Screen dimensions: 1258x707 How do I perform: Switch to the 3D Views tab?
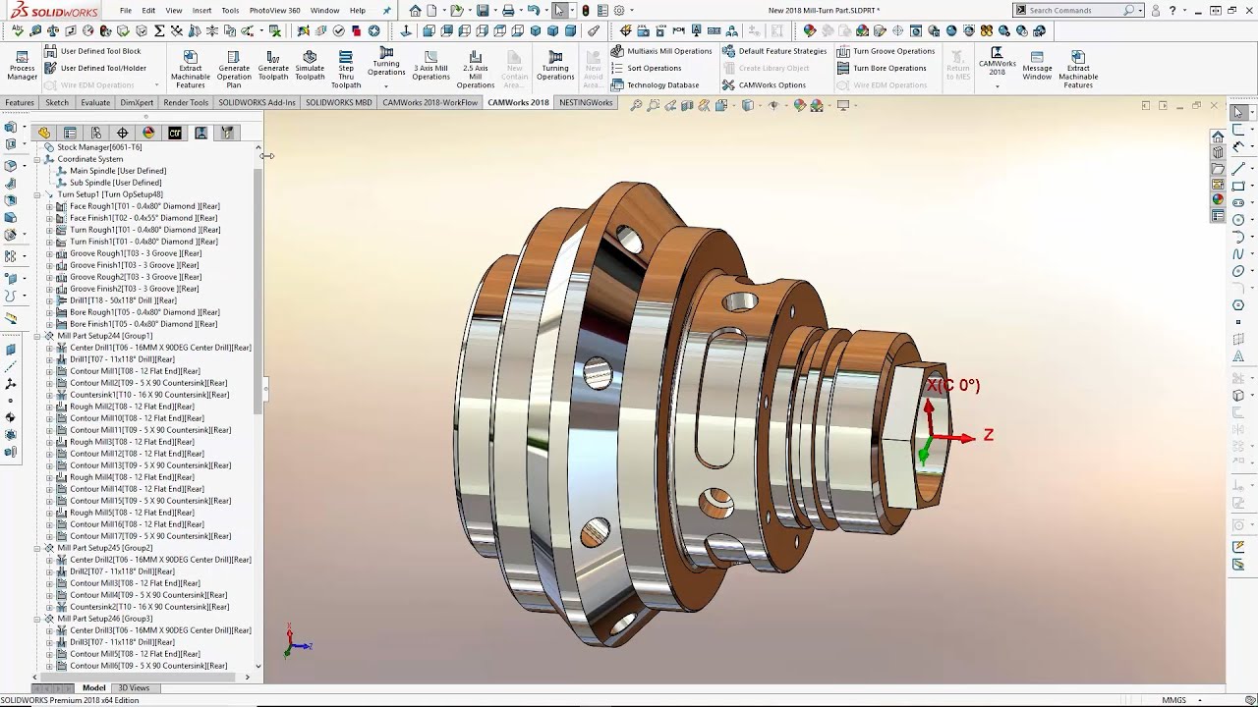(134, 688)
